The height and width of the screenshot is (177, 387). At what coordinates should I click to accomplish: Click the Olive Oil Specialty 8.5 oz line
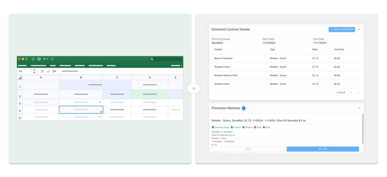[223, 135]
